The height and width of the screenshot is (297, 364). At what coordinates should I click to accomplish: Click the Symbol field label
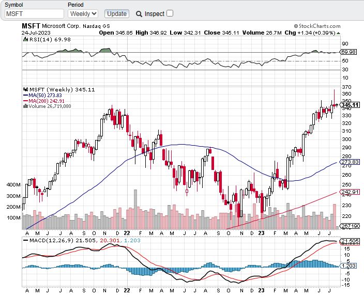click(14, 5)
